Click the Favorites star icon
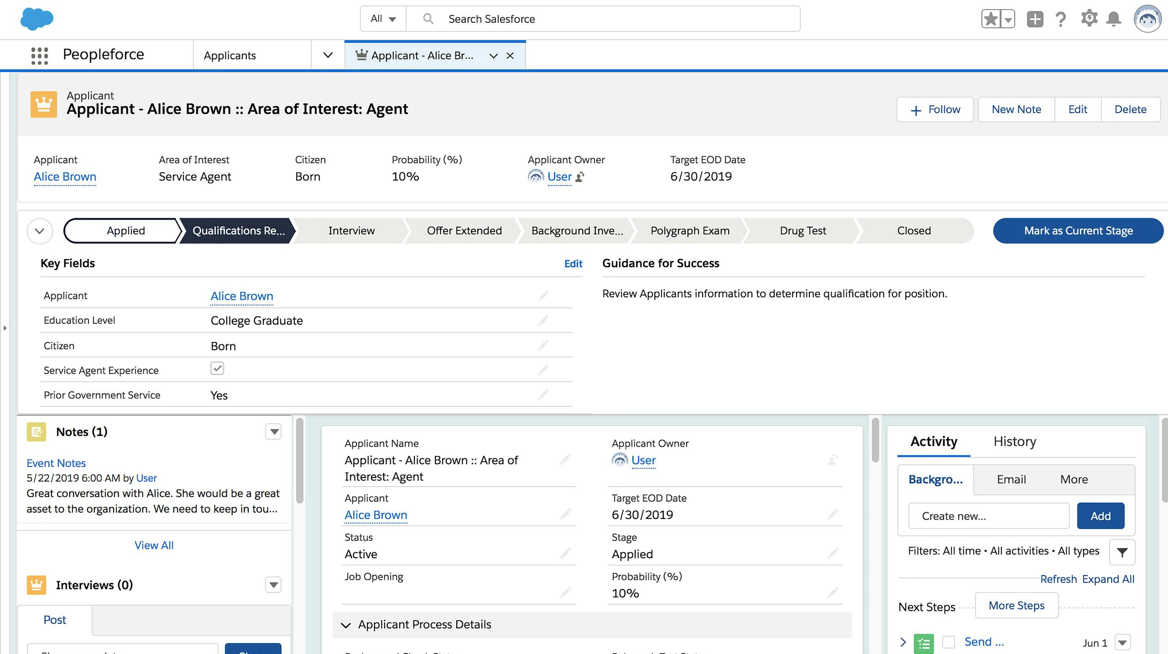This screenshot has width=1168, height=654. (x=991, y=19)
